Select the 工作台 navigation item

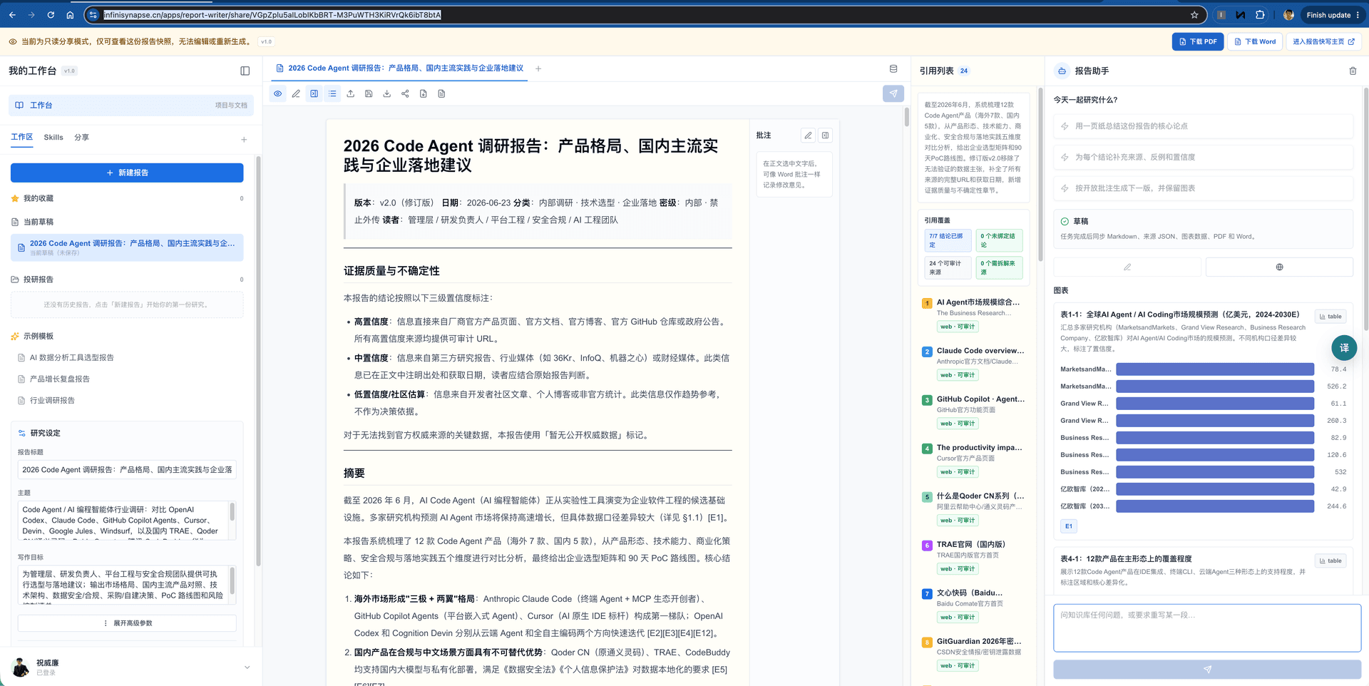point(130,105)
